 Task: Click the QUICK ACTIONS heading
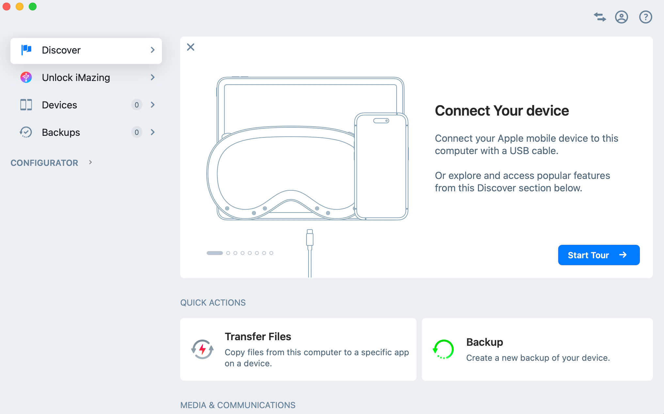(x=213, y=303)
